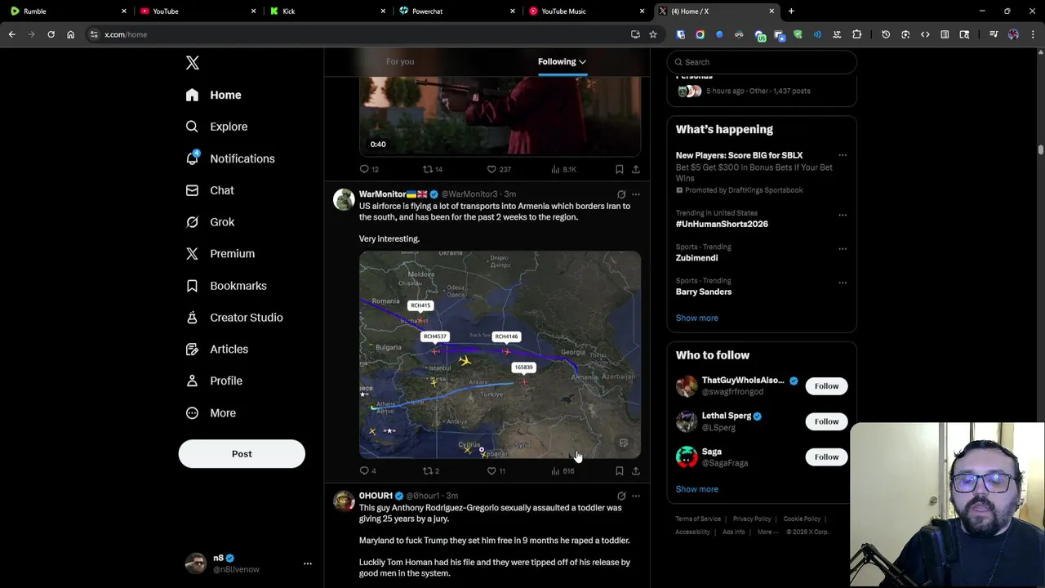Open Profile page
The height and width of the screenshot is (588, 1045).
click(x=213, y=381)
